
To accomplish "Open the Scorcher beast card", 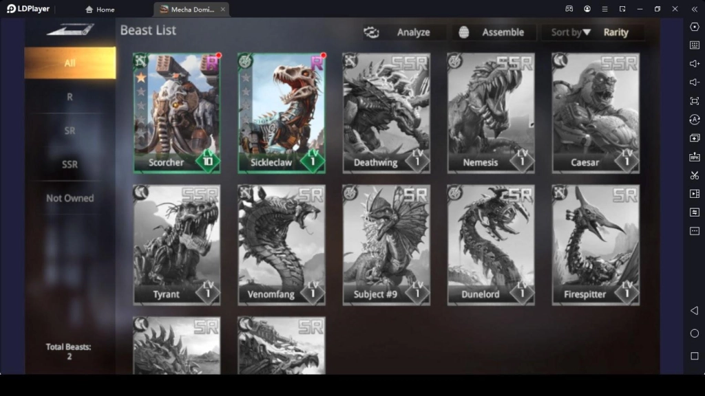I will tap(177, 113).
